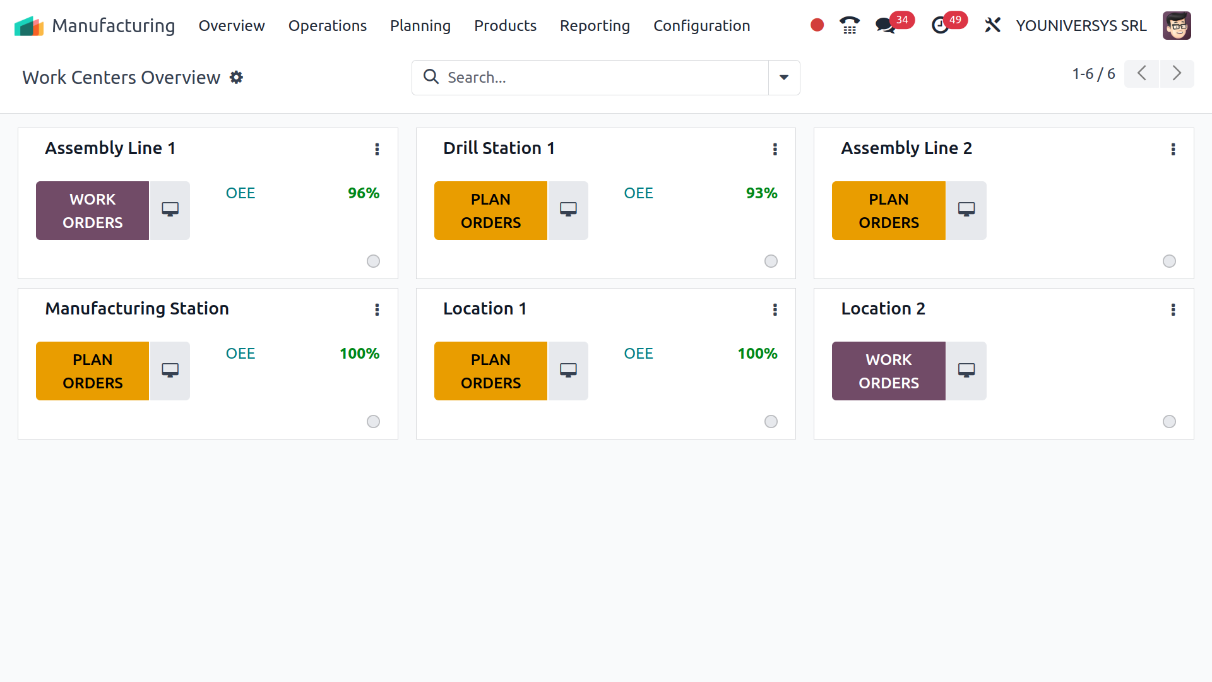
Task: Click the monitor icon on Assembly Line 1 card
Action: 169,210
